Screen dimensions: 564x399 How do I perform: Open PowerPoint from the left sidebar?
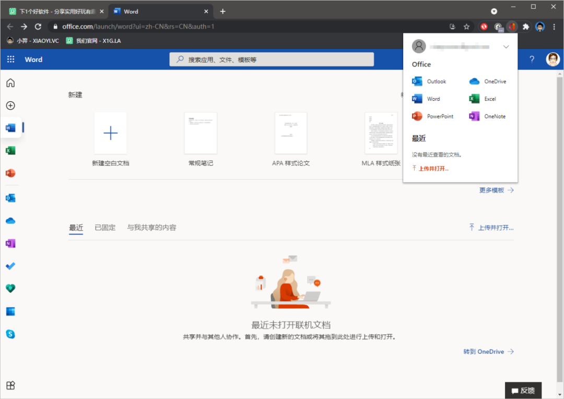[x=10, y=173]
